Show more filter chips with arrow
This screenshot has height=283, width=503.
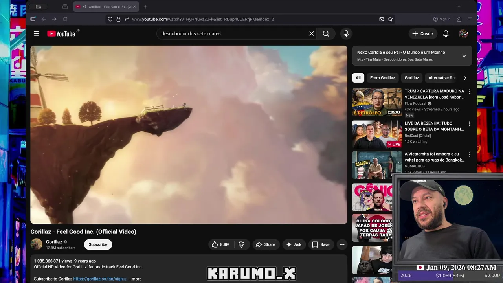pos(465,78)
